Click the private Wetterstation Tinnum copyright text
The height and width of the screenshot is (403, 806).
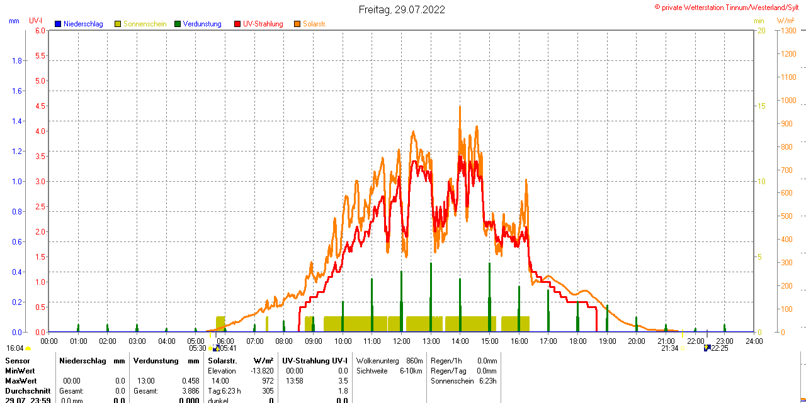729,7
